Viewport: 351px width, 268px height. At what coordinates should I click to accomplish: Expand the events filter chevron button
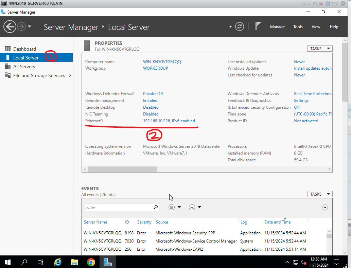point(325,207)
